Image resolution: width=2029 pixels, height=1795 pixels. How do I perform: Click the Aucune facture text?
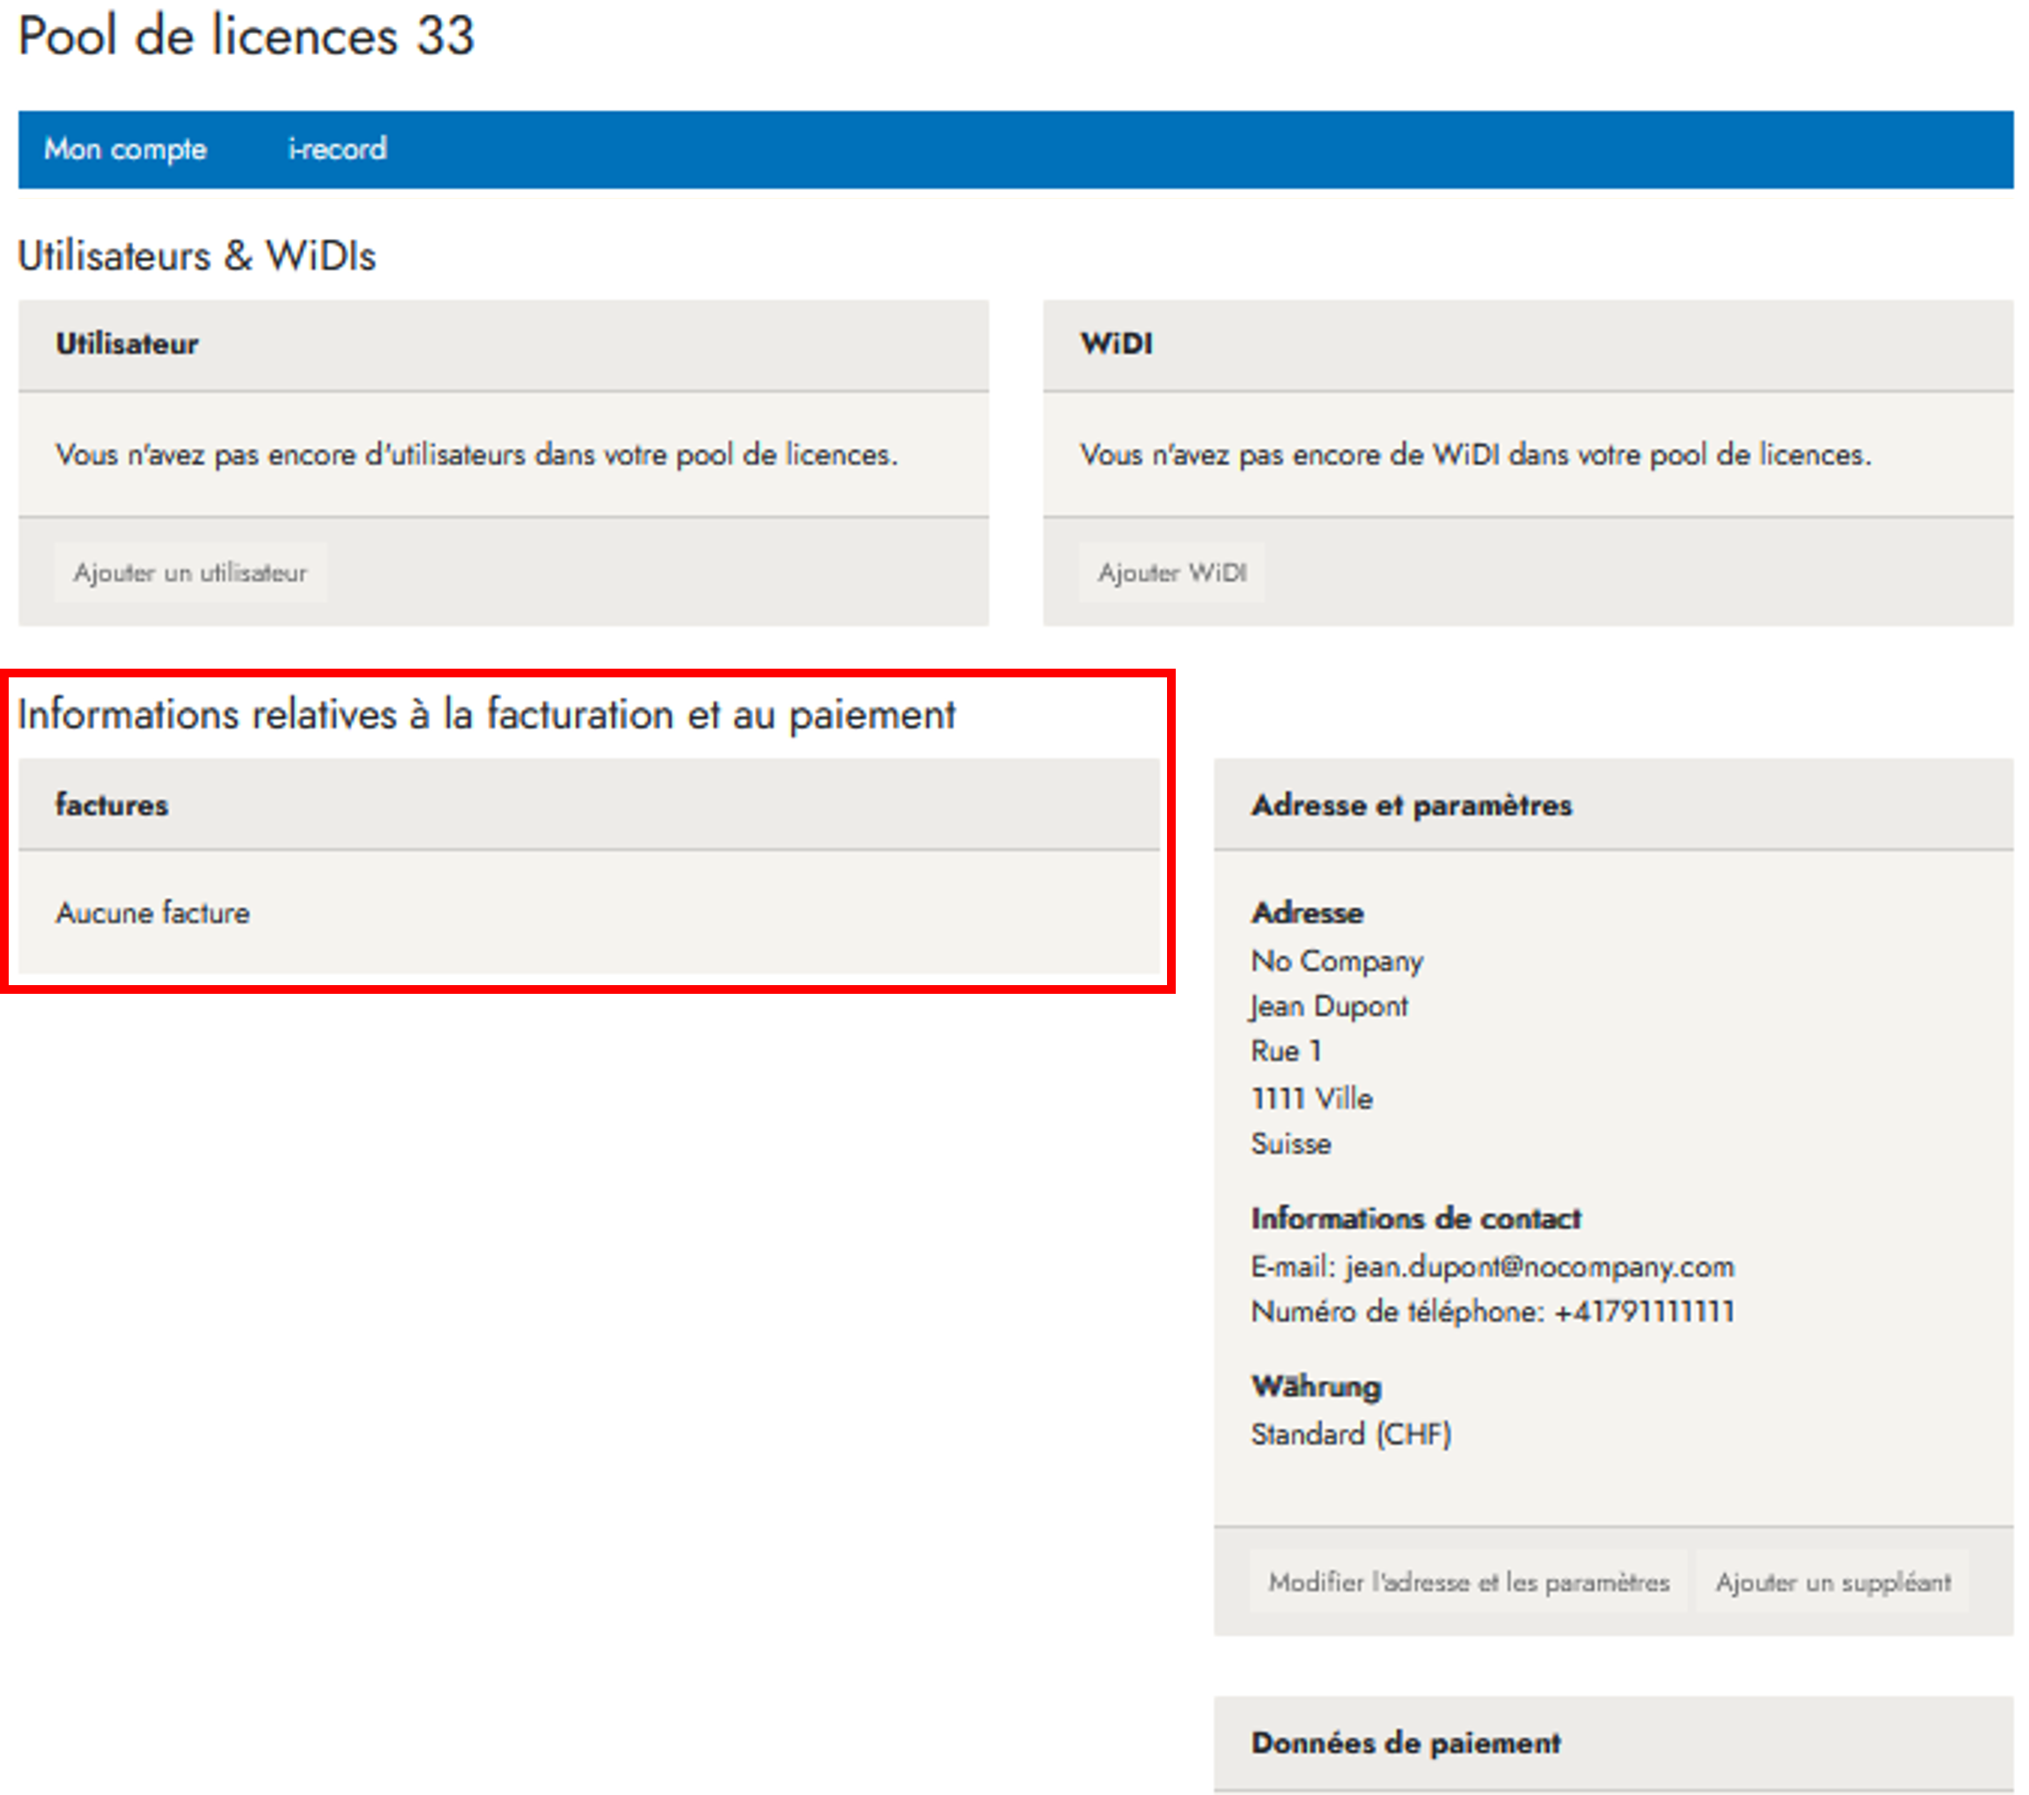(152, 913)
